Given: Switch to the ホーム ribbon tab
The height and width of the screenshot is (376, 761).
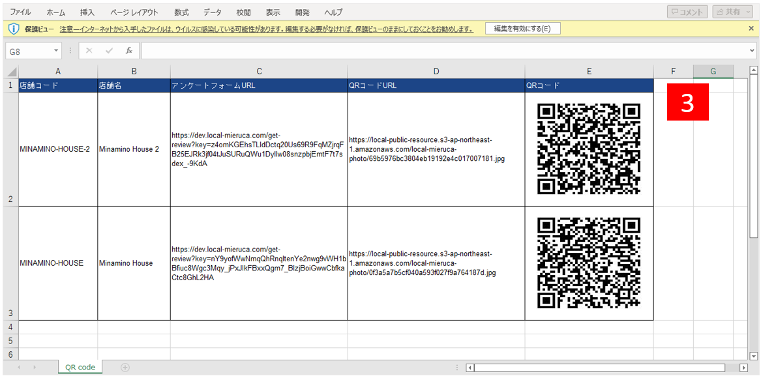Looking at the screenshot, I should pos(56,12).
